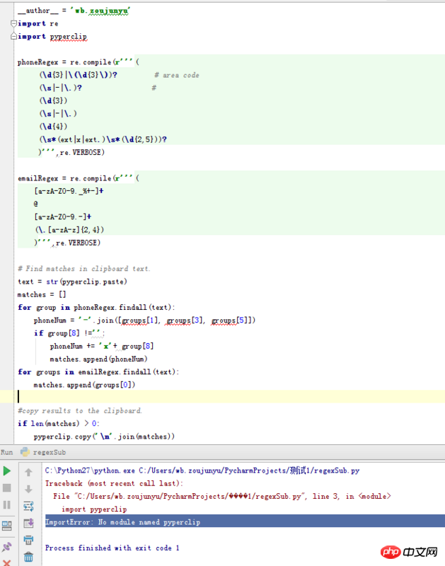Click the Down the Stack Trace arrow
Screen dimensions: 445x566
(x=28, y=489)
